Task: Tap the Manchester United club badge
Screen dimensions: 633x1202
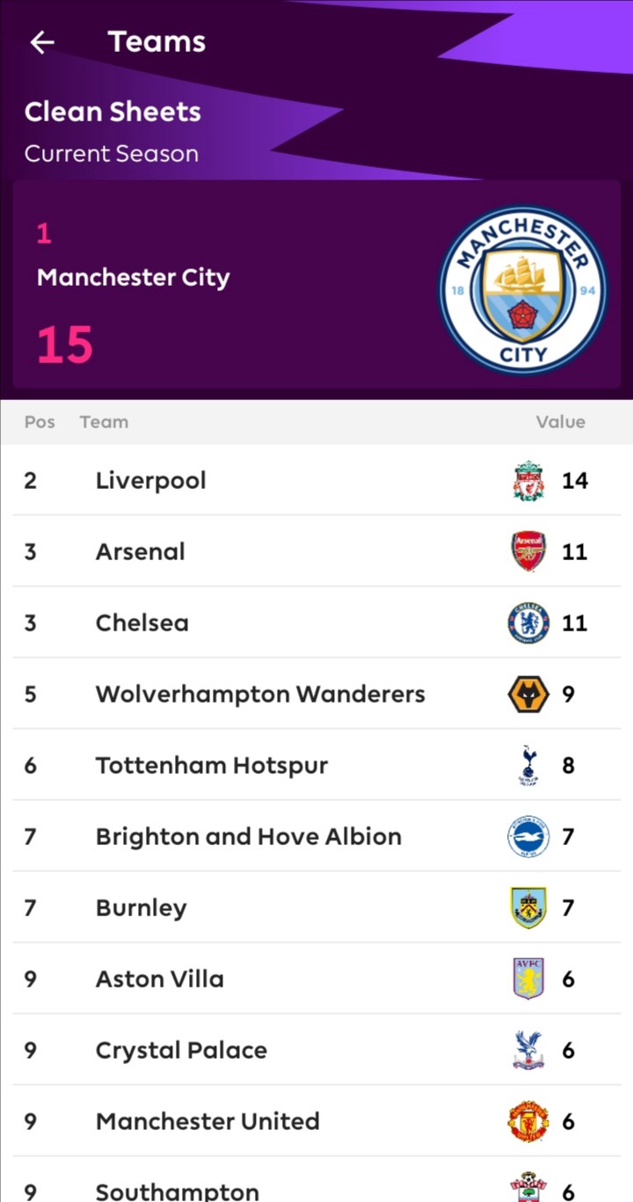Action: pyautogui.click(x=528, y=1122)
